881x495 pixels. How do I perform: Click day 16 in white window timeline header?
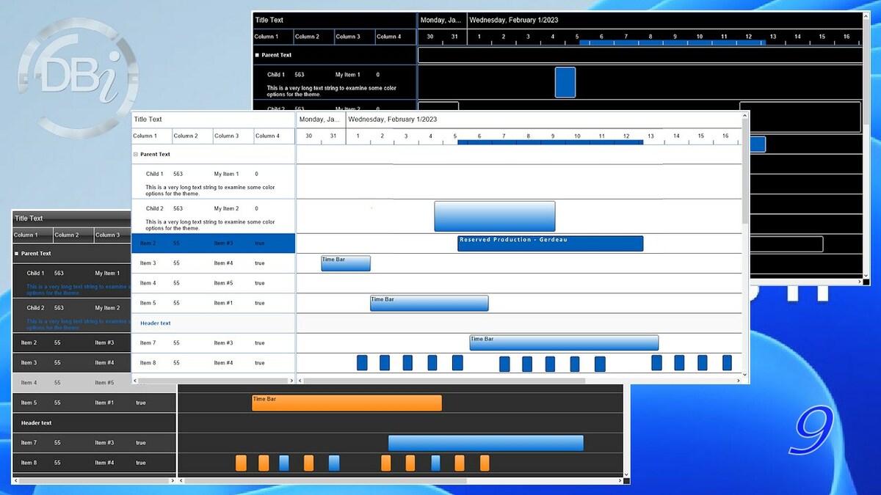coord(725,136)
